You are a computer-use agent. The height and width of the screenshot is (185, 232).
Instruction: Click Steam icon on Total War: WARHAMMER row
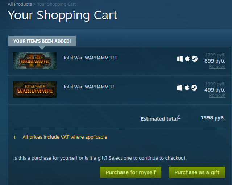click(195, 88)
